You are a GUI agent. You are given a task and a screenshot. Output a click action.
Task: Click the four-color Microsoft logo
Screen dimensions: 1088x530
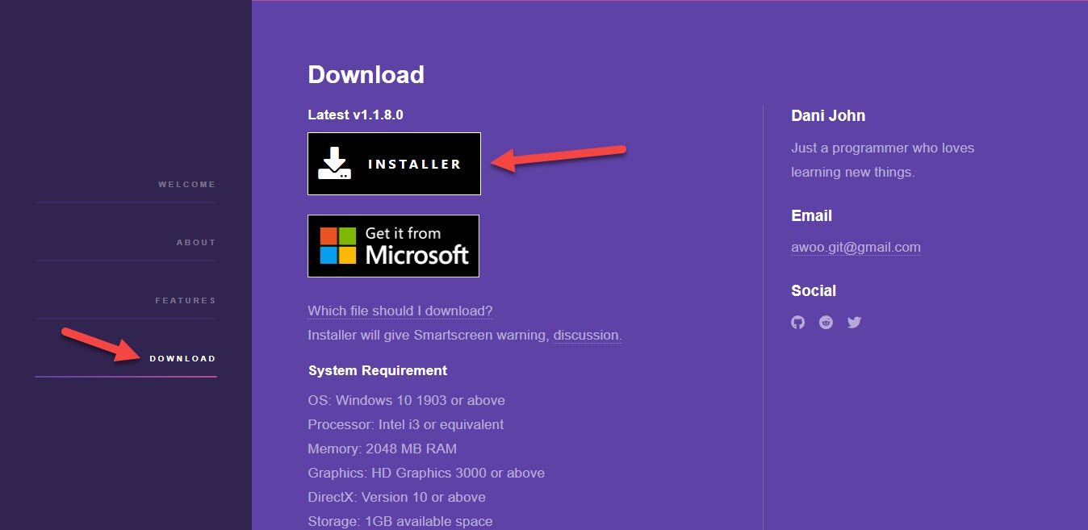pyautogui.click(x=337, y=246)
